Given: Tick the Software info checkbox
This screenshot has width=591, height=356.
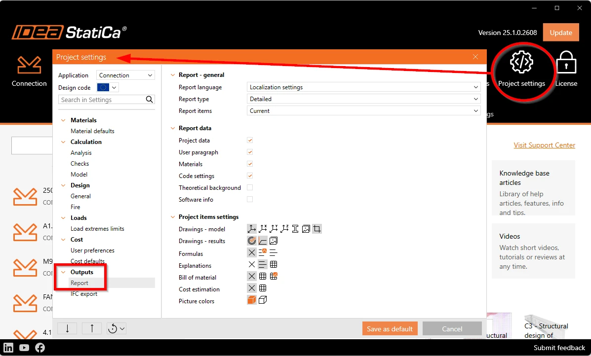Looking at the screenshot, I should click(x=250, y=199).
